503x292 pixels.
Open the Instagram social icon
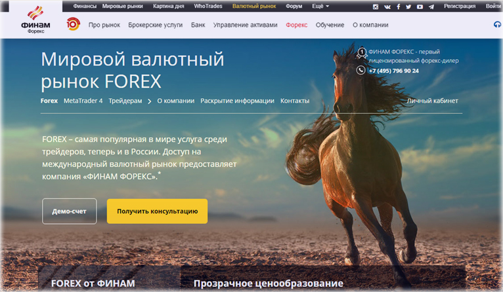[x=376, y=7]
